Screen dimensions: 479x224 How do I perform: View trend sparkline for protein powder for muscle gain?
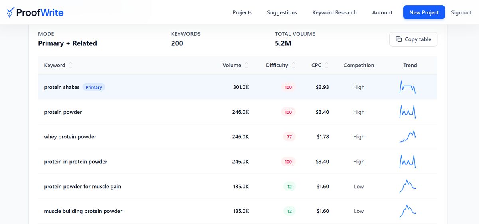coord(408,186)
